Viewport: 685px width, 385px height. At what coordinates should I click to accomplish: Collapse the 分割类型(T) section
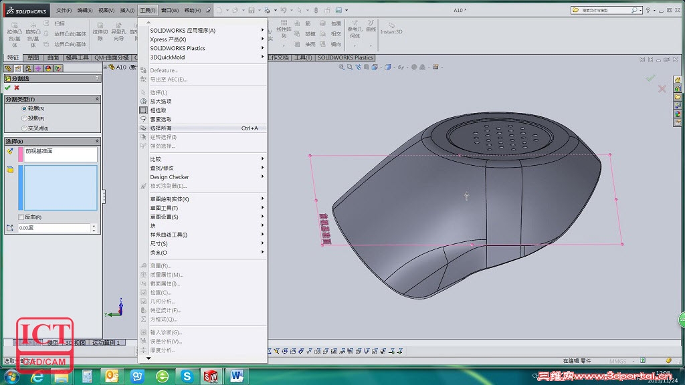tap(97, 100)
